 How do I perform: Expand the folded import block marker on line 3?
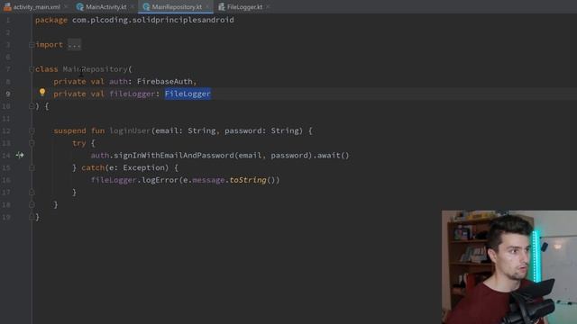[x=32, y=45]
